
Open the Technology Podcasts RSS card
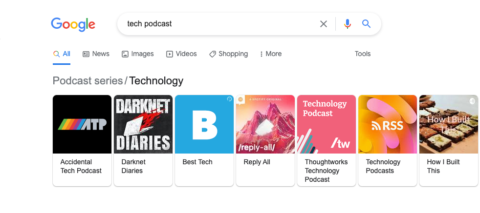click(x=388, y=140)
